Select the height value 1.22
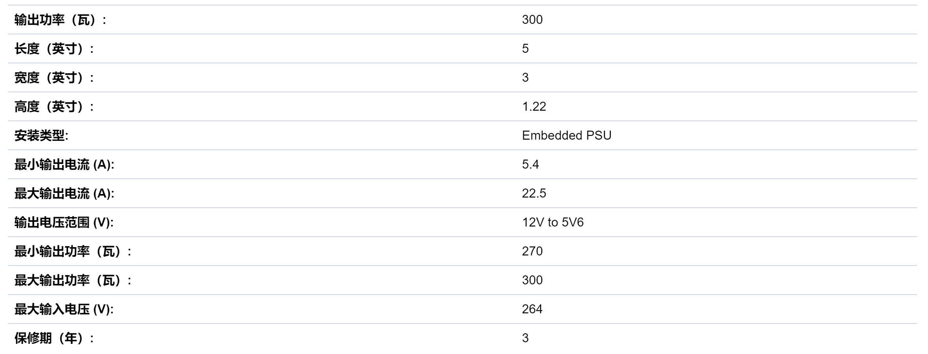Screen dimensions: 928x354 534,106
